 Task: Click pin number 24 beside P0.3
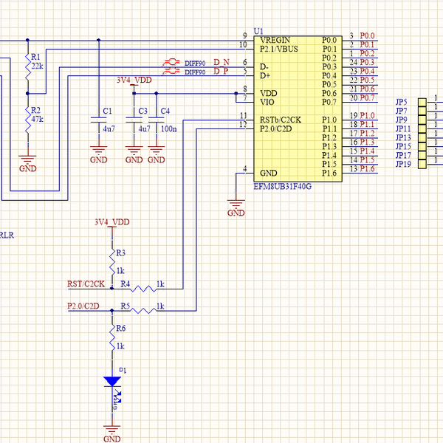pos(354,62)
